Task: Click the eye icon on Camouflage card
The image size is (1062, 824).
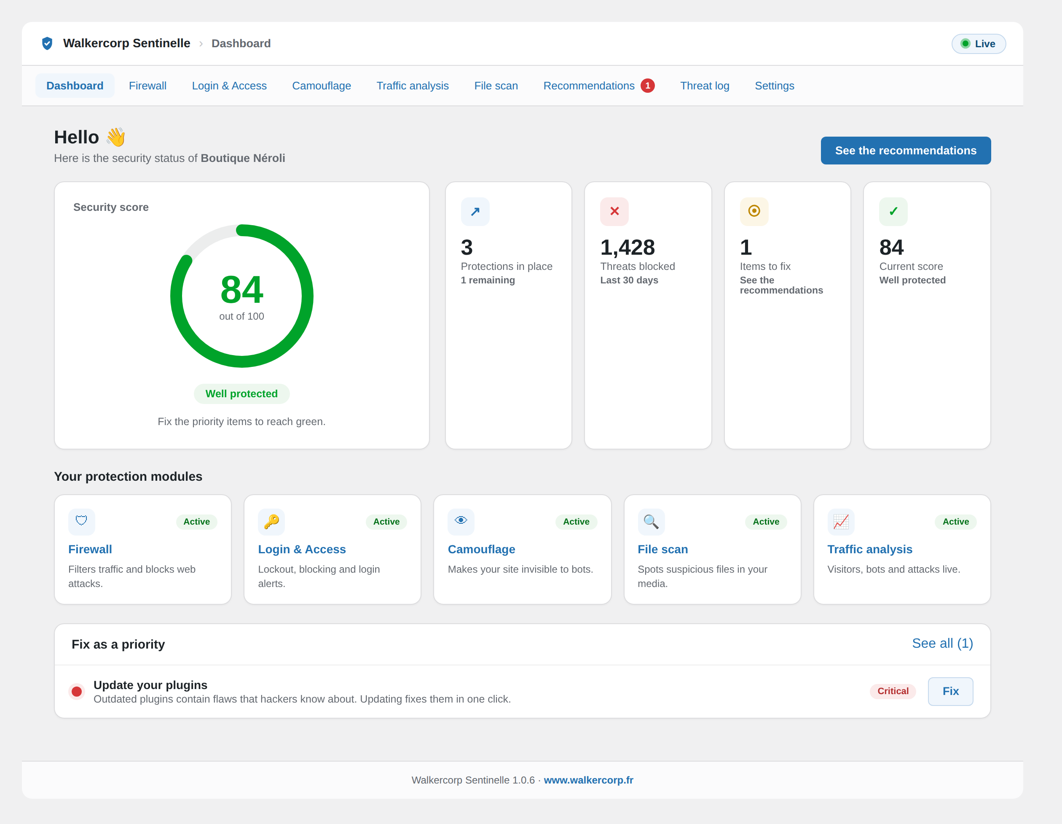Action: pos(461,521)
